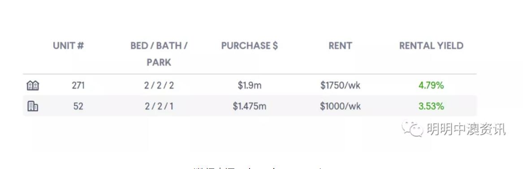Screen dimensions: 530x169
Task: Sort by the PURCHASE $ column header
Action: point(250,46)
